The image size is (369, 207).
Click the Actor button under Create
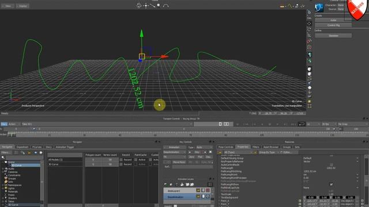[x=333, y=21]
